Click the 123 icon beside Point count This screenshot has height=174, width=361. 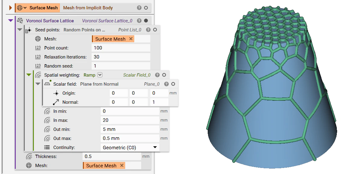[38, 48]
